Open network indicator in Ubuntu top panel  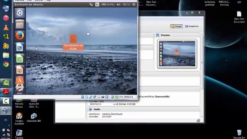pos(91,5)
